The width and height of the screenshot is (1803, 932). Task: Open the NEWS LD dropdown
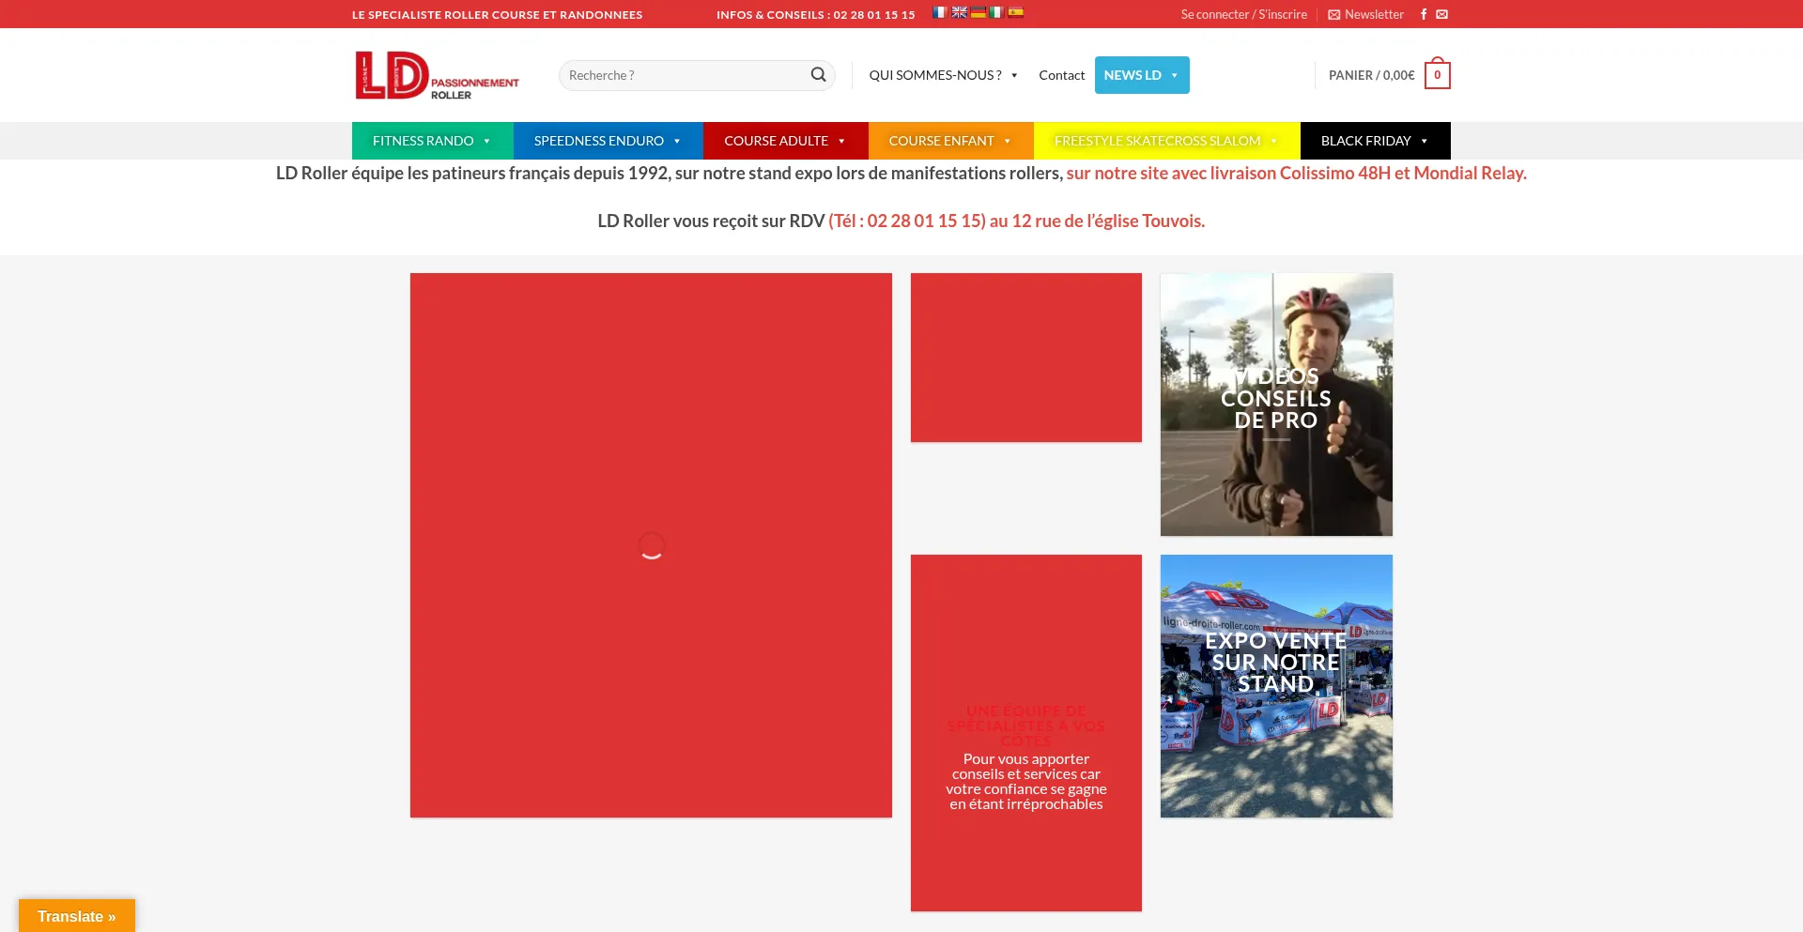1141,75
